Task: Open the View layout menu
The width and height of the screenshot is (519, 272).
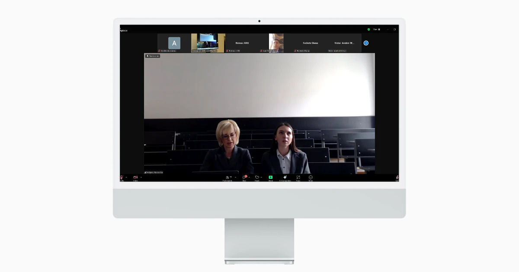Action: [376, 29]
